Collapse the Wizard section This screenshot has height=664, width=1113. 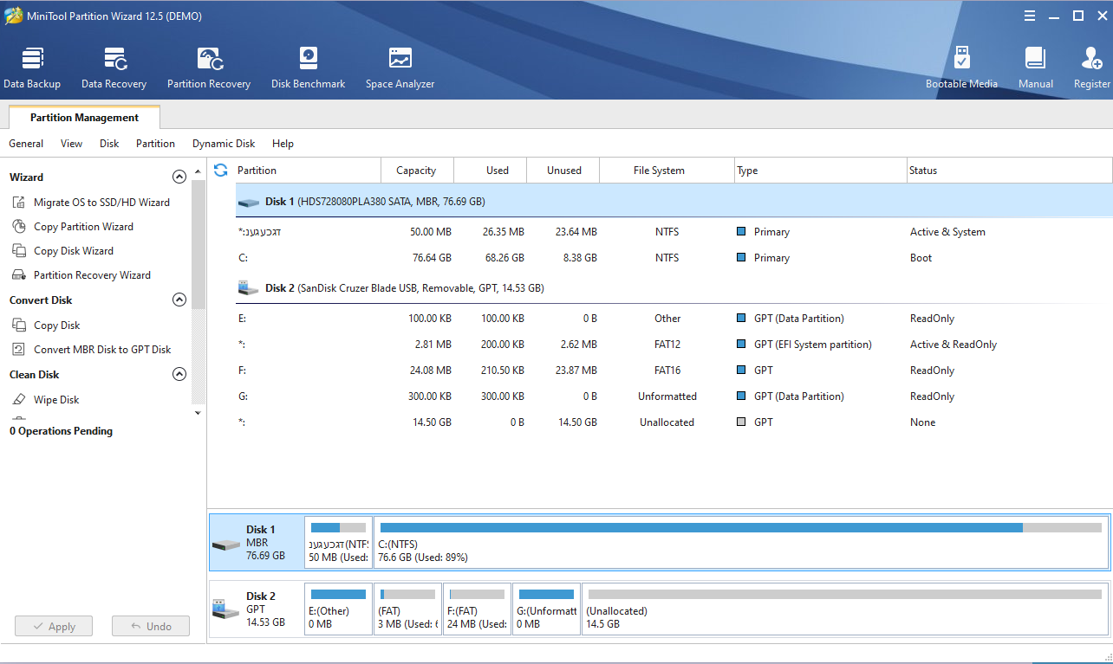(179, 177)
